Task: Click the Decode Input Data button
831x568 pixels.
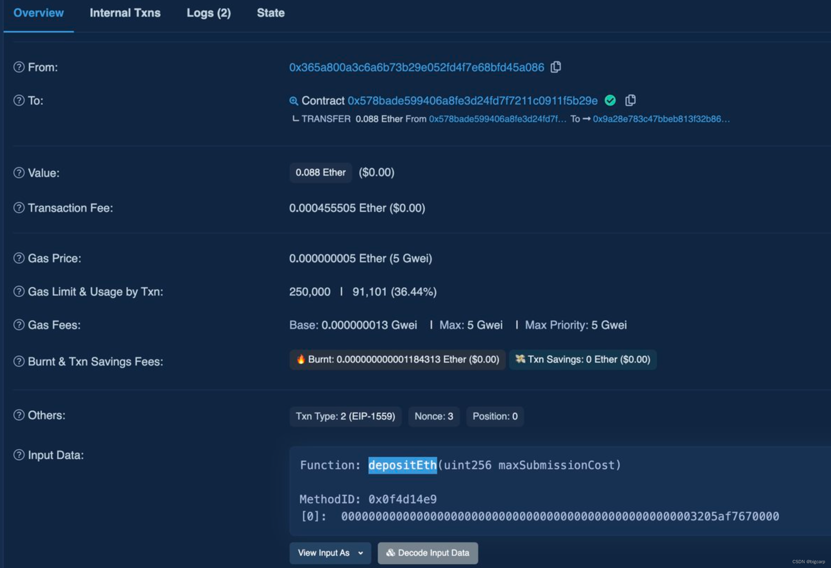Action: pyautogui.click(x=427, y=553)
